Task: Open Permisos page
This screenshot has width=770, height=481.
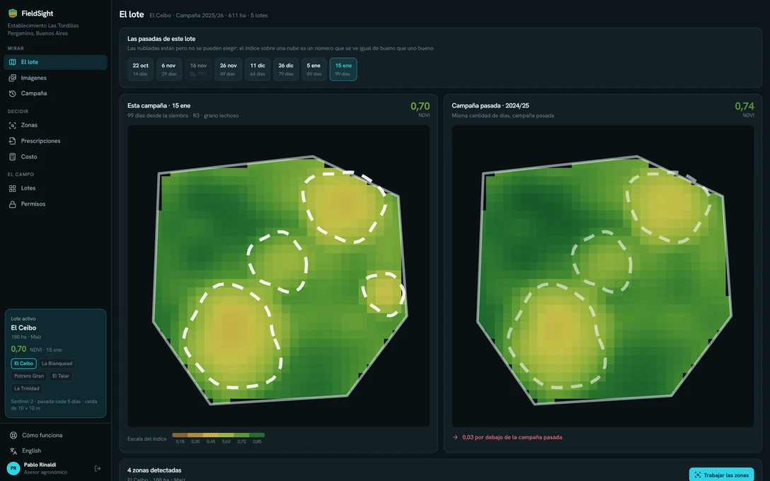Action: pos(55,204)
